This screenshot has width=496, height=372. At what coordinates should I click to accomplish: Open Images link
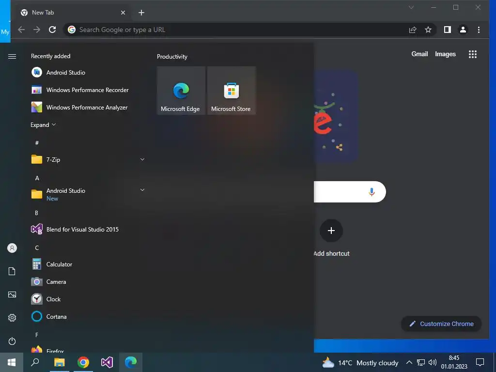pyautogui.click(x=445, y=54)
